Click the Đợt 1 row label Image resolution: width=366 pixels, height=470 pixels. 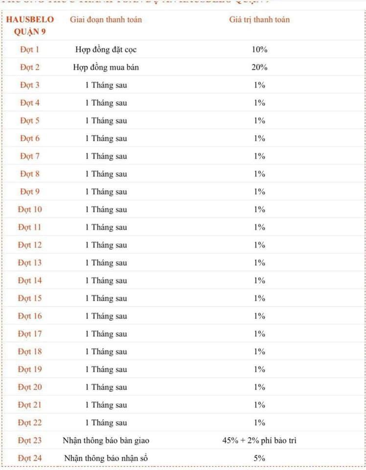pos(30,49)
